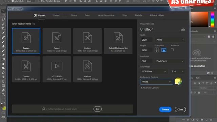
Task: Select the Dodge tool
Action: (x=3, y=68)
